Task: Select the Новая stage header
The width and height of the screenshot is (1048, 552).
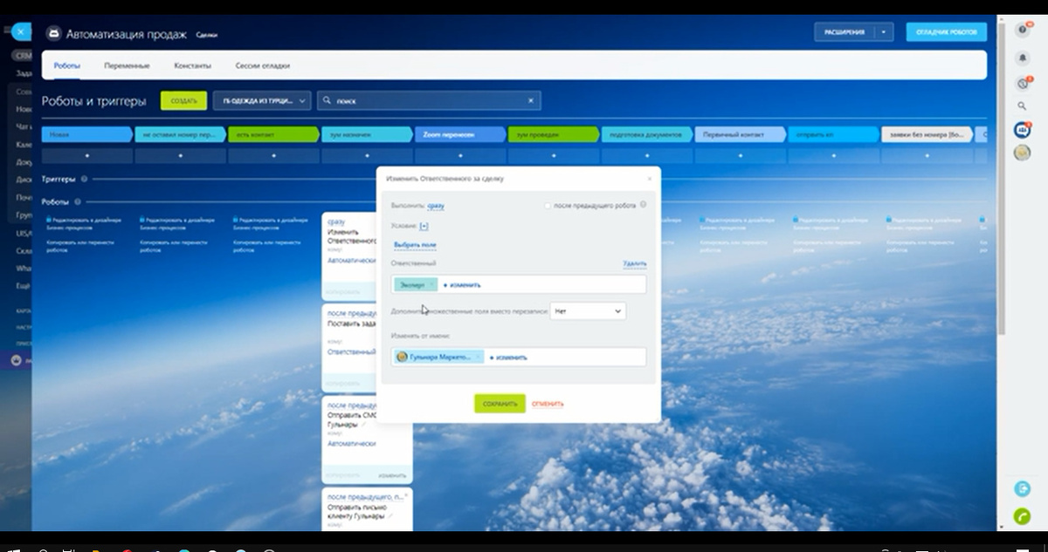Action: pos(86,134)
